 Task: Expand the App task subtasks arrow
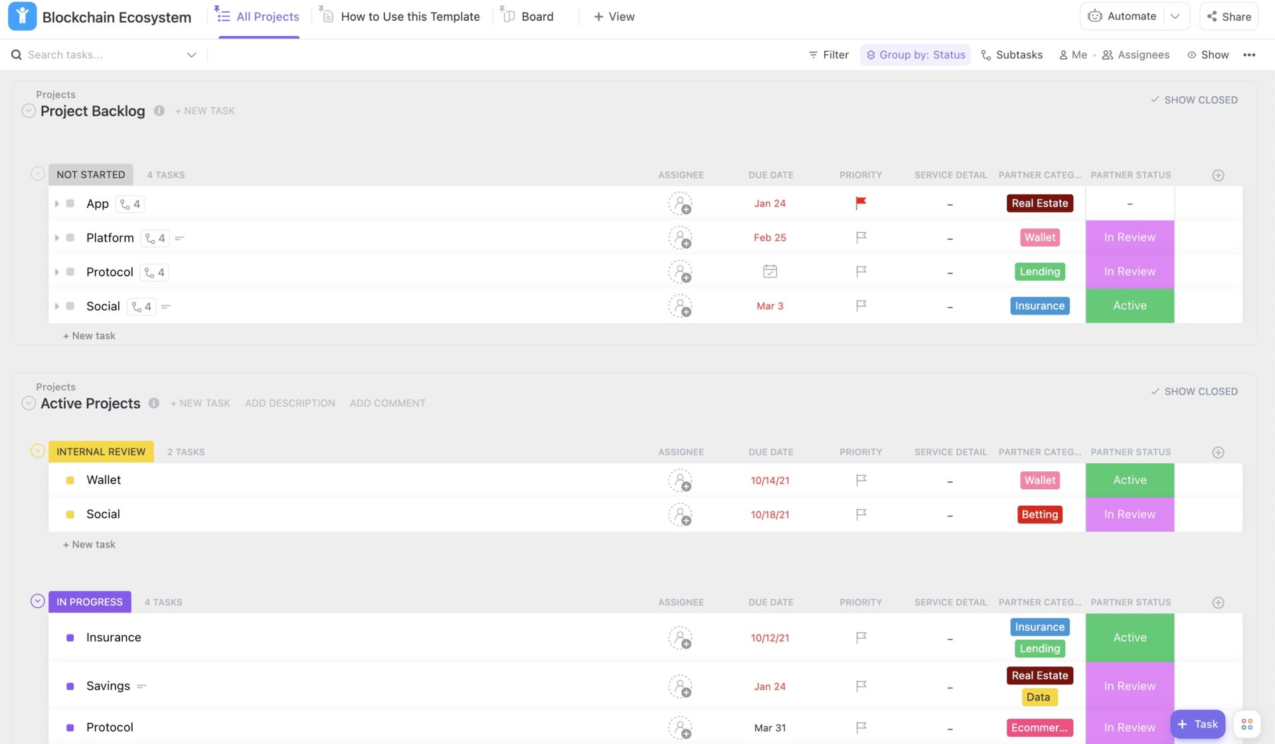pos(57,204)
